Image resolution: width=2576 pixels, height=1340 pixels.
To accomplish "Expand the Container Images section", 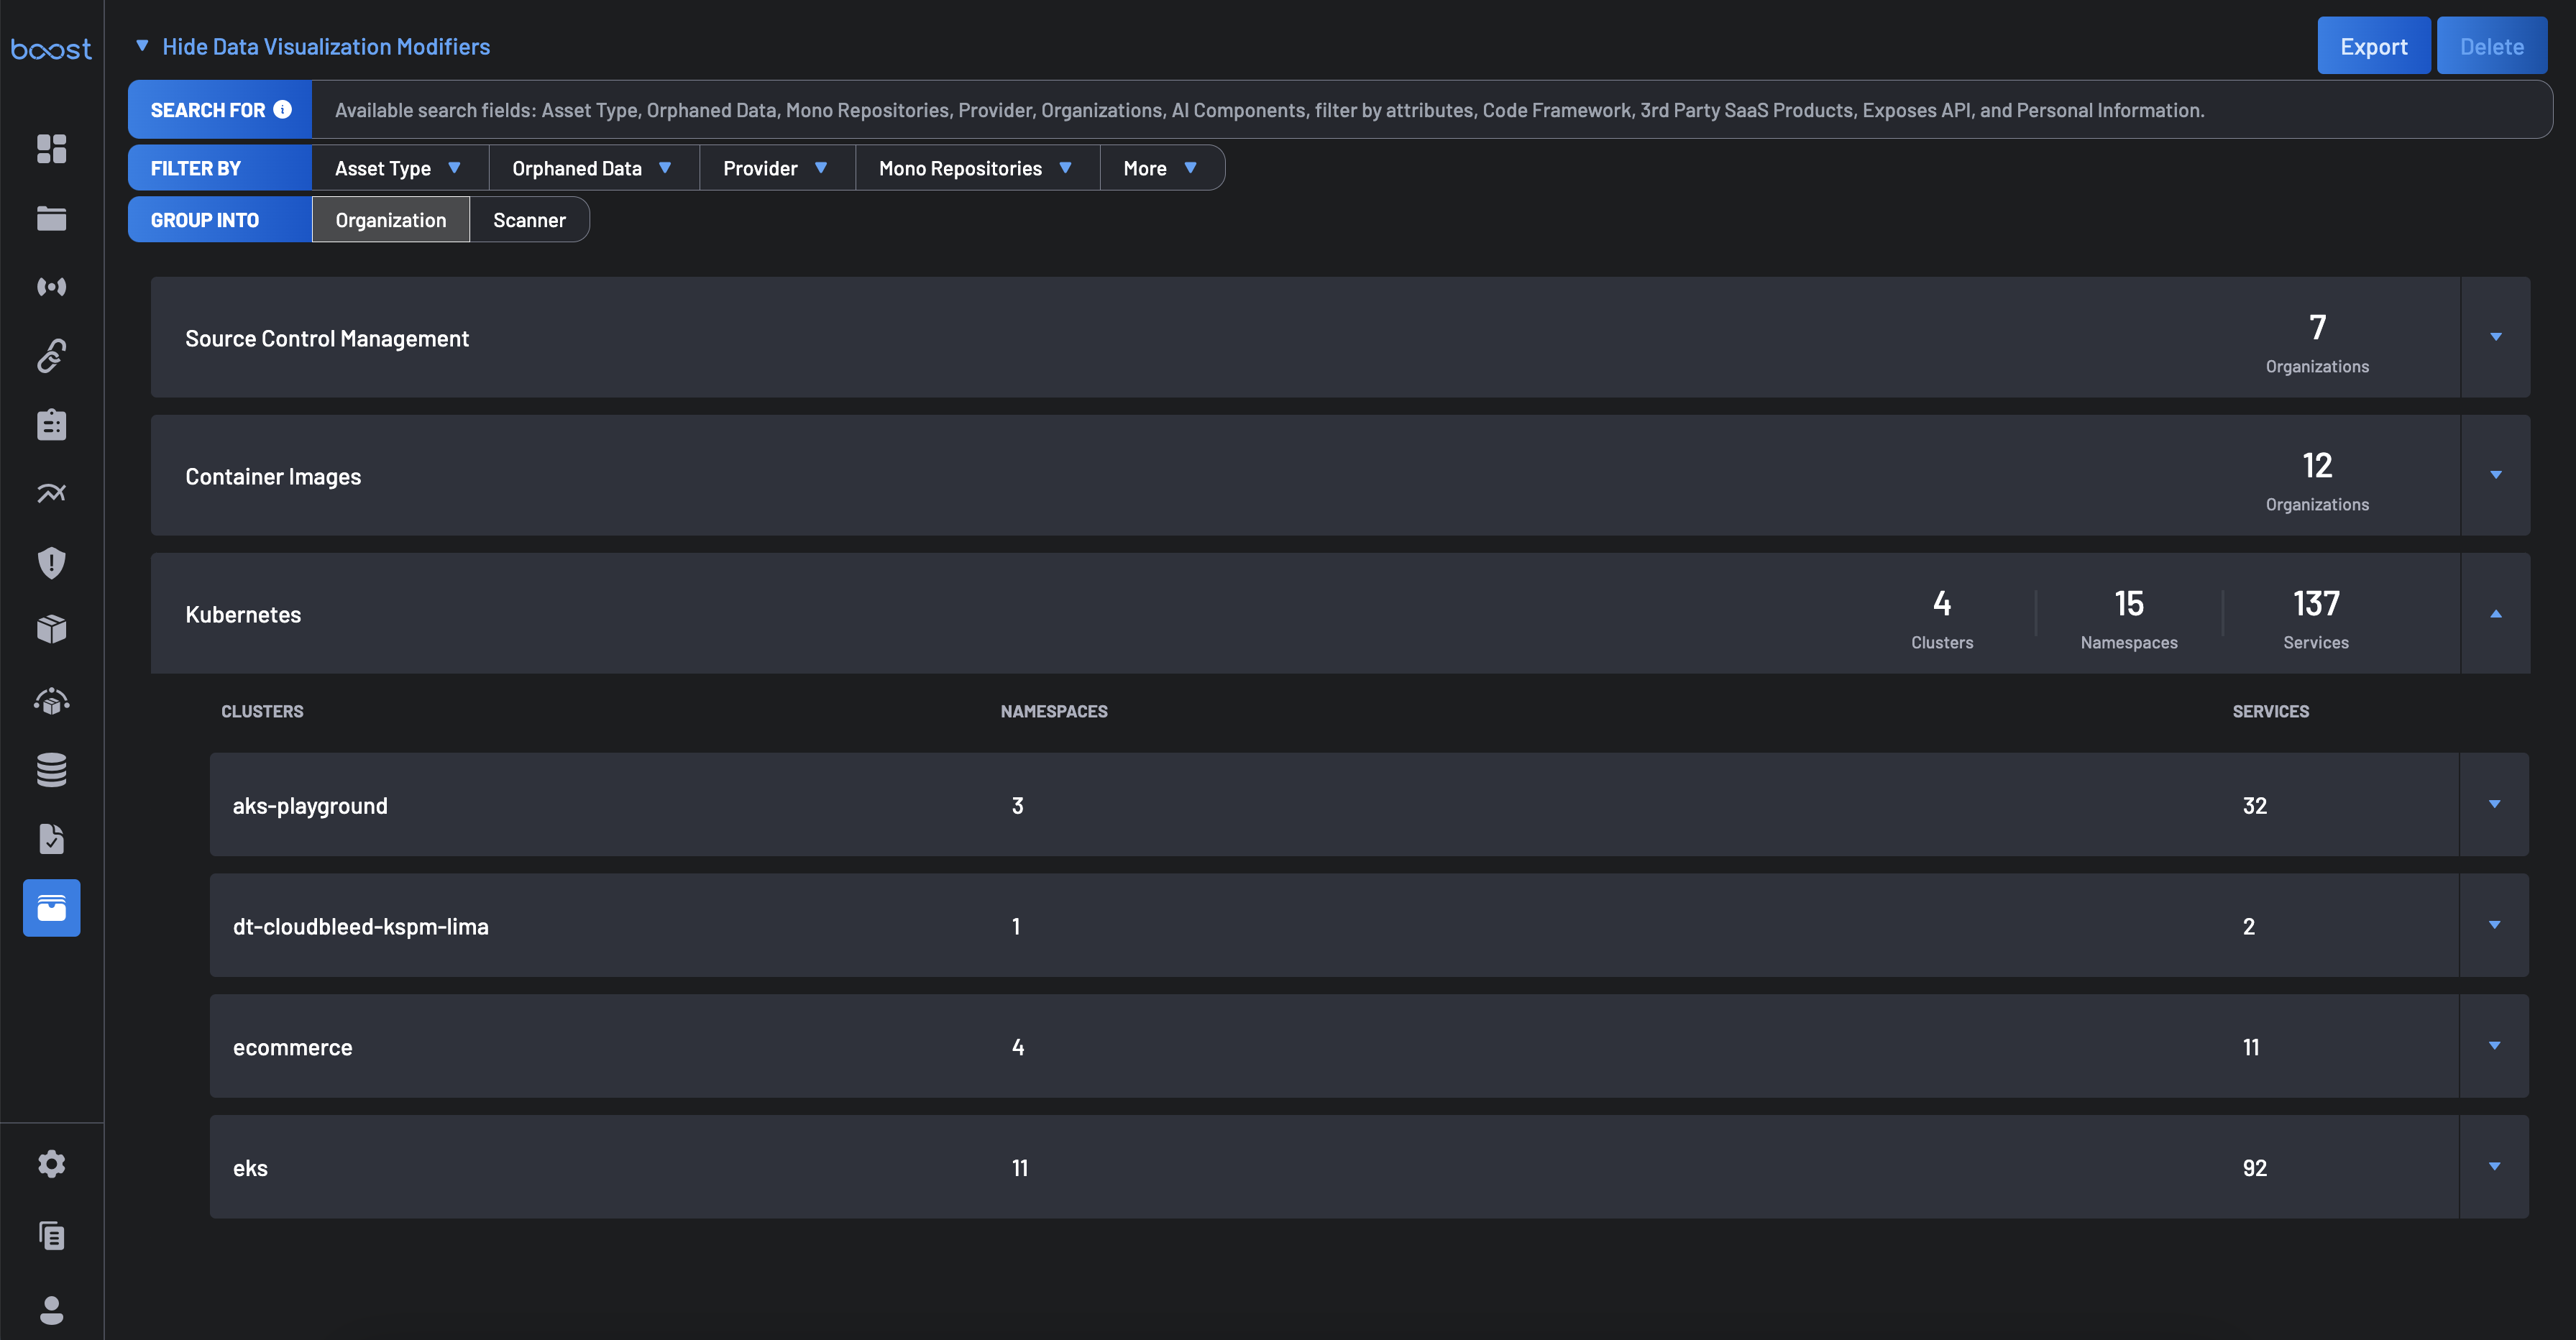I will (x=2495, y=475).
